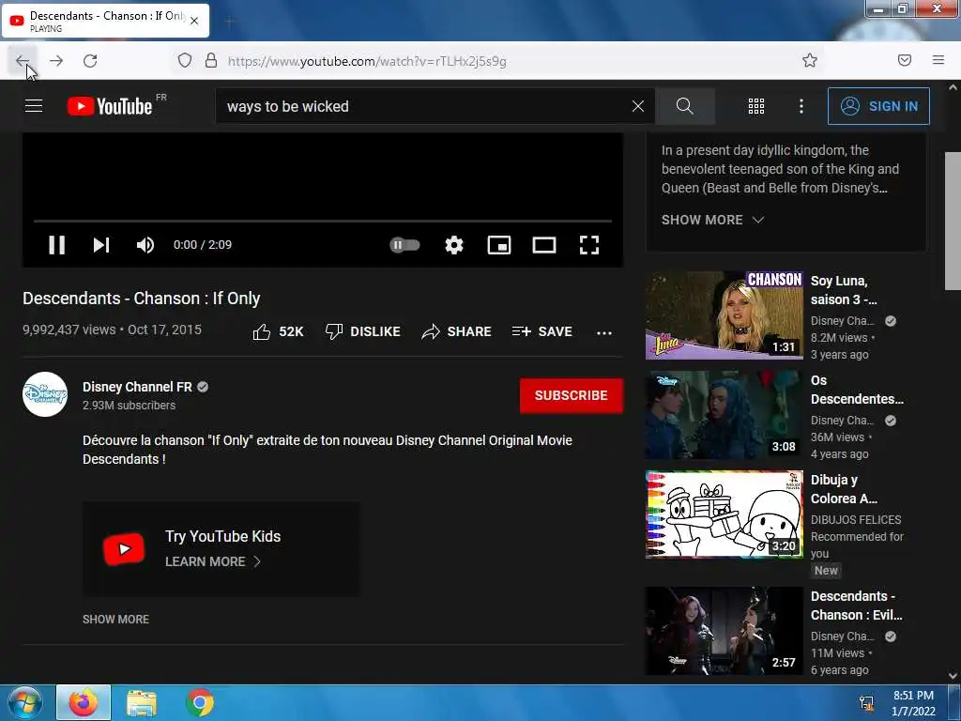Screen dimensions: 961x721
Task: Skip to next video
Action: point(101,245)
